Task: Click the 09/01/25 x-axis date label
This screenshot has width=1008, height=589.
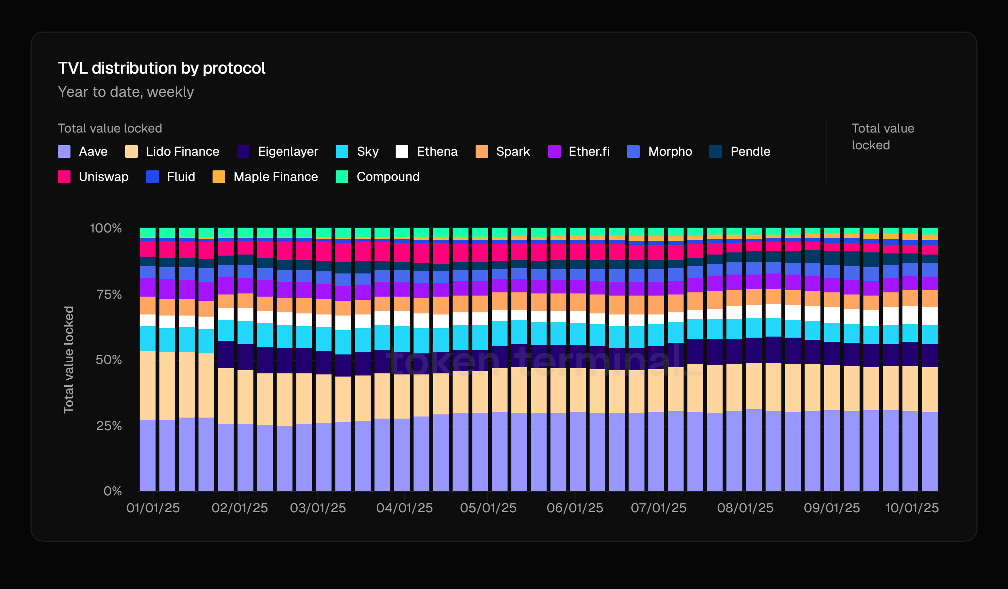Action: pos(832,508)
